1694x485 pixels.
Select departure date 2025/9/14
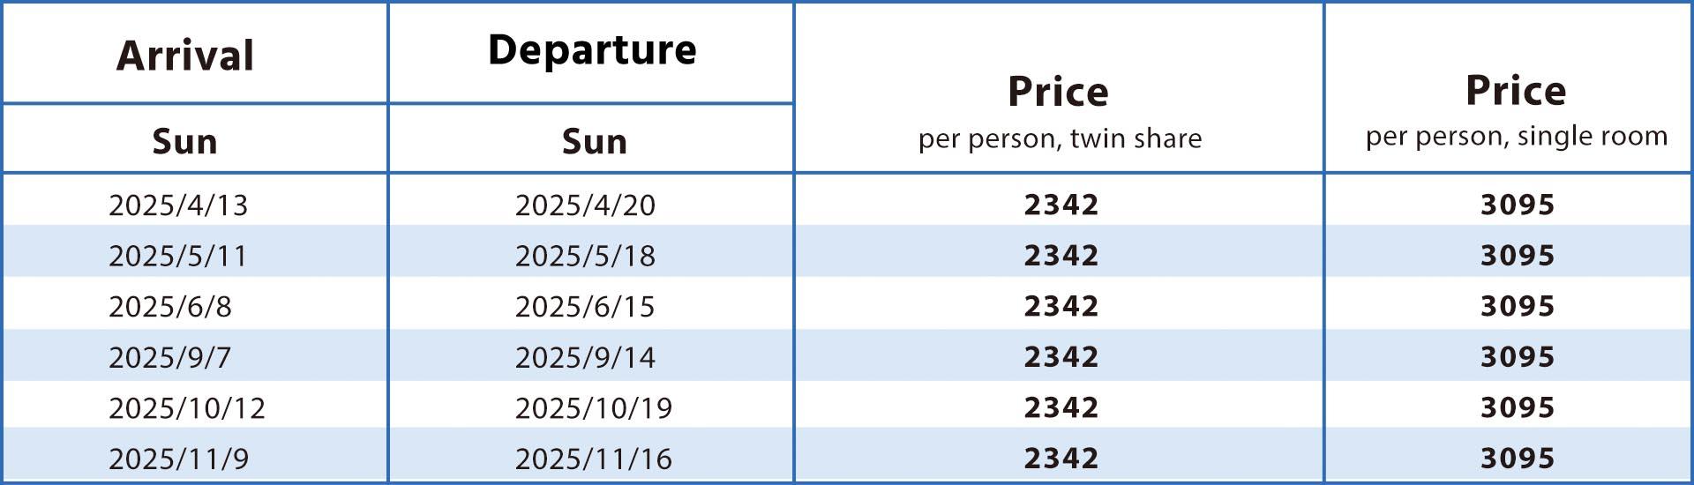click(585, 357)
